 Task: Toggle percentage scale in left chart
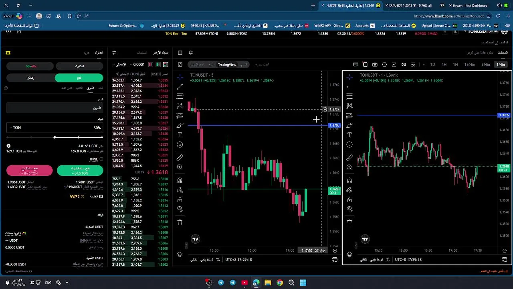point(218,260)
